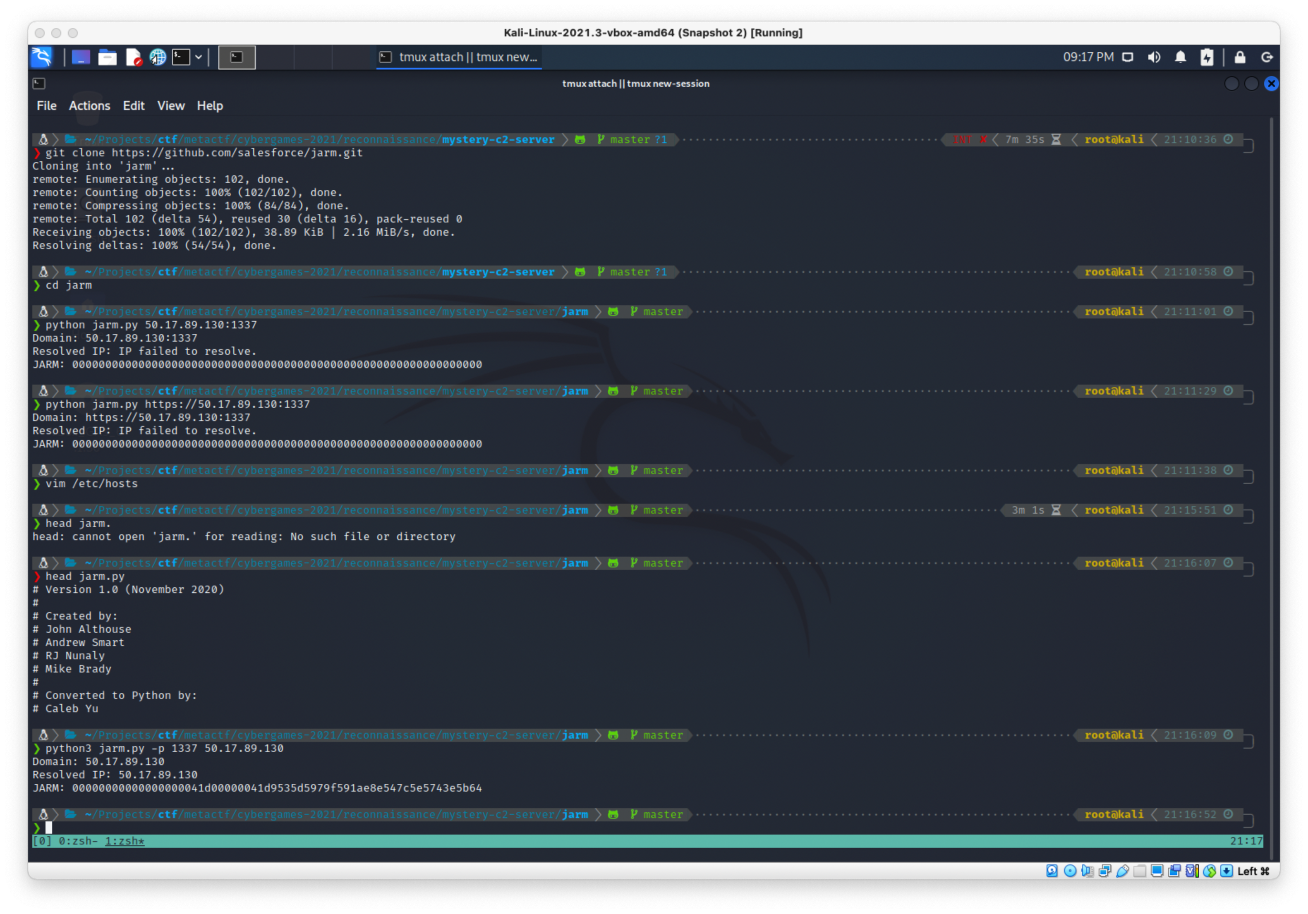Click the VirtualBox keyboard capture arrow icon
Screen dimensions: 1308x914
pyautogui.click(x=1227, y=871)
